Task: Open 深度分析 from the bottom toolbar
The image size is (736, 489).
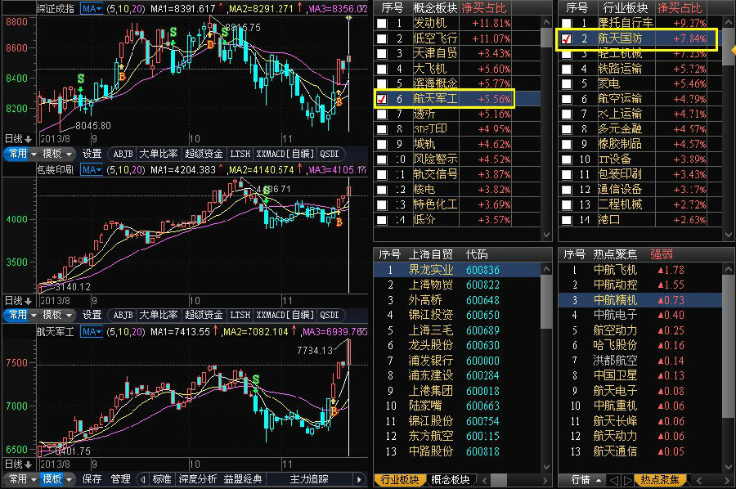Action: coord(196,481)
